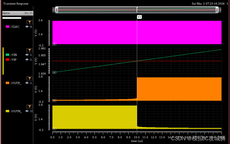Viewport: 230px width, 144px height.
Task: Click the strip play icon in VIN/VIP plot
Action: [x=54, y=72]
